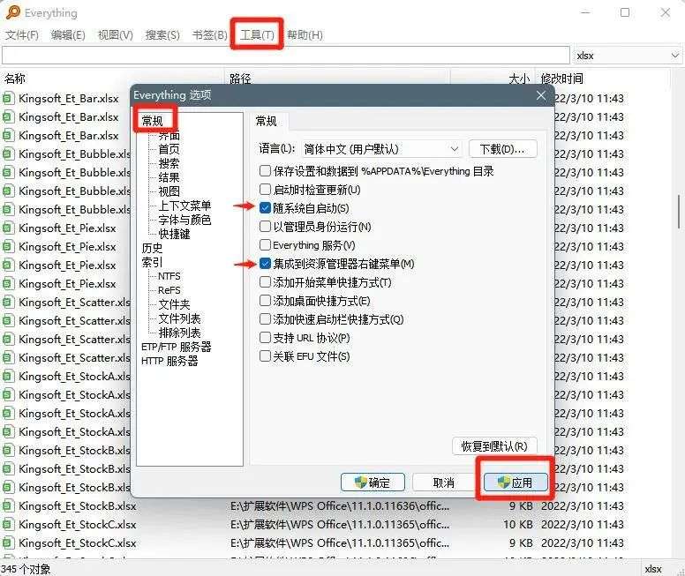
Task: Select ReFS in the options tree
Action: tap(169, 290)
